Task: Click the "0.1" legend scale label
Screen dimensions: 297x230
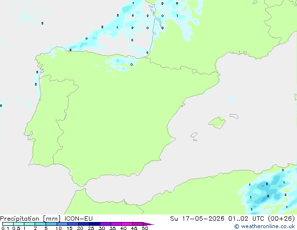Action: click(x=5, y=228)
